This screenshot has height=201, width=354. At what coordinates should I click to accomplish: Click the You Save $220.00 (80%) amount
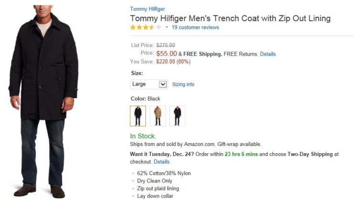tap(173, 61)
